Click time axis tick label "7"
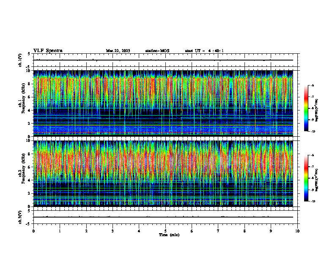 click(x=218, y=231)
